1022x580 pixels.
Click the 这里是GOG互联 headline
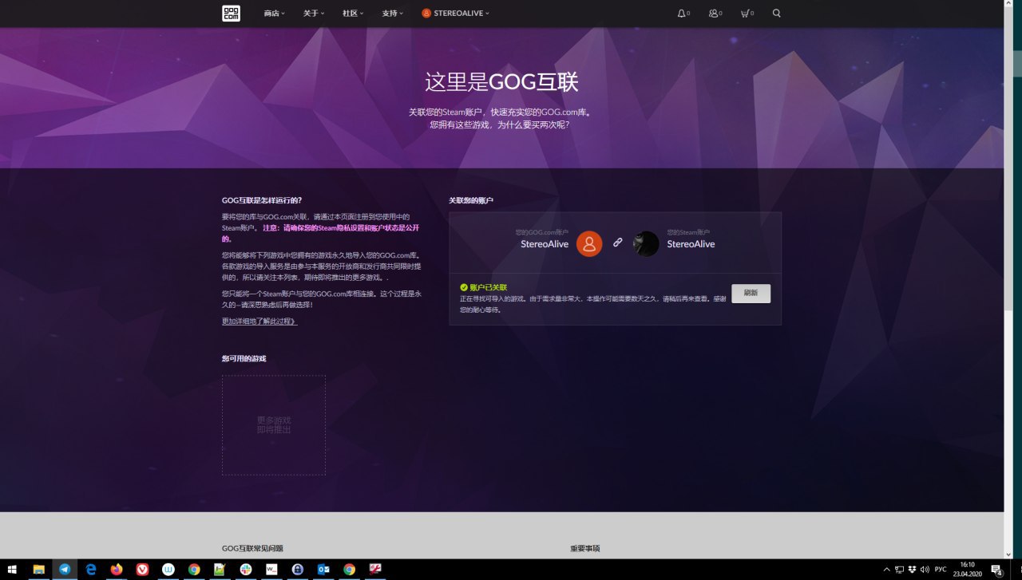(501, 82)
